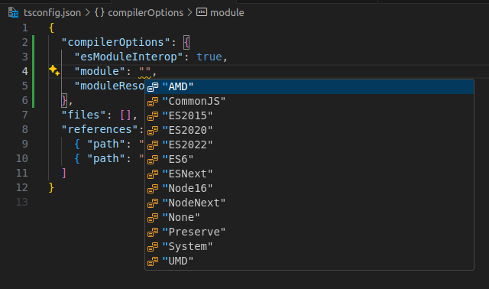Click the braces icon before compilerOptions breadcrumb
489x289 pixels.
coord(99,12)
